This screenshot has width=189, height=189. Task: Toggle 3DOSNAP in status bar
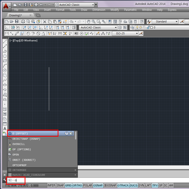pyautogui.click(x=110, y=185)
